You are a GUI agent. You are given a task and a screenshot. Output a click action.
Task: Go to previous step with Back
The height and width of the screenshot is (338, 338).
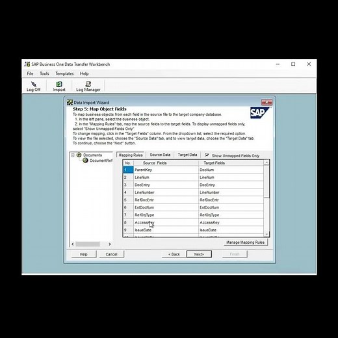[174, 254]
